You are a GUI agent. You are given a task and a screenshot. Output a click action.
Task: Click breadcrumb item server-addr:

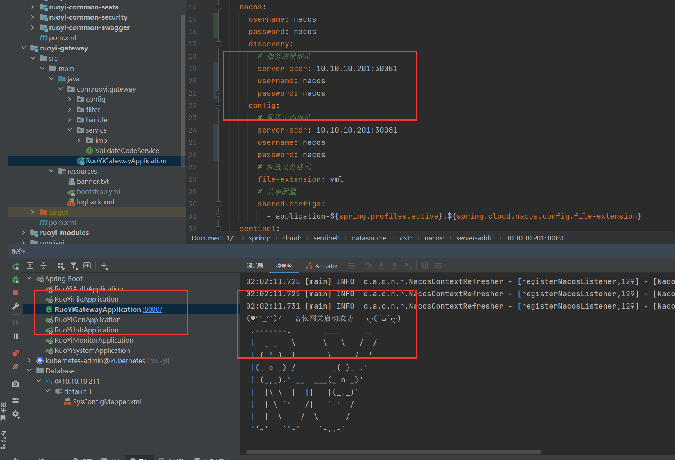click(475, 238)
